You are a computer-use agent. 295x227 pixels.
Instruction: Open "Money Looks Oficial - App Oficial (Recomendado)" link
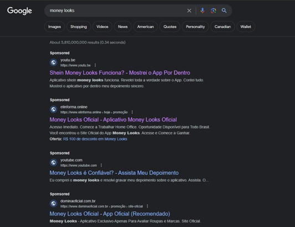point(110,214)
